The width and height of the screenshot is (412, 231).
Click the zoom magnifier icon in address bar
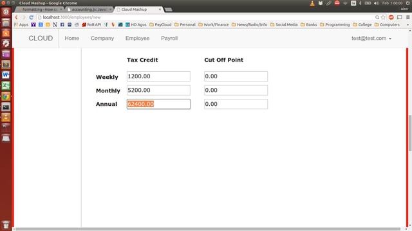(x=377, y=17)
